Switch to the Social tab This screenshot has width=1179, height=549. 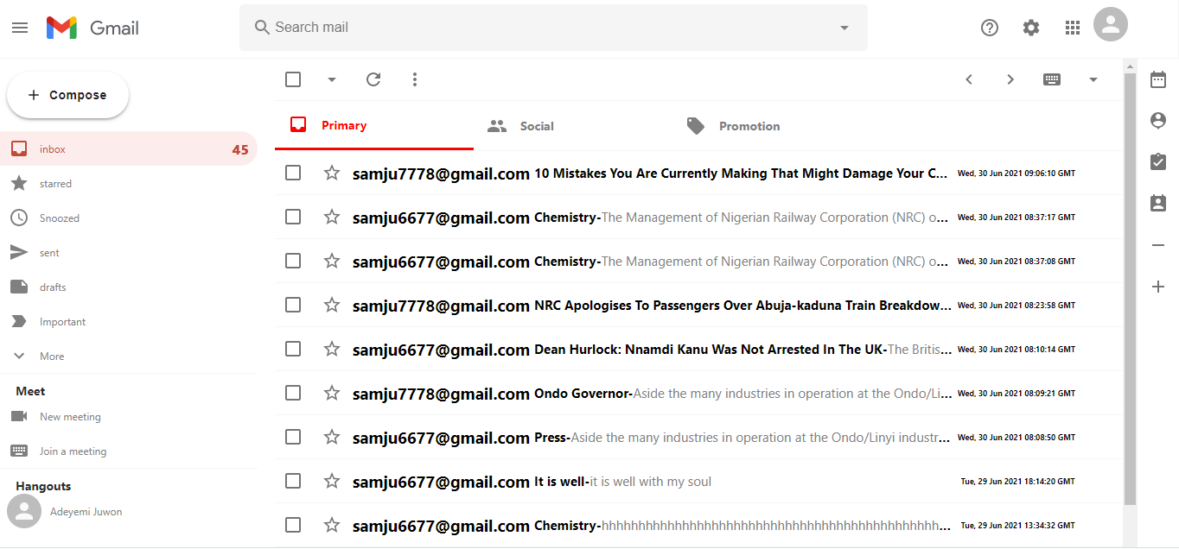coord(536,126)
